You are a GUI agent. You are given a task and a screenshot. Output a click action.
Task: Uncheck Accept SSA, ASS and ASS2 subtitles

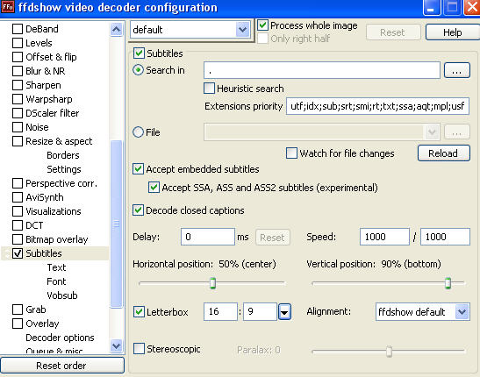(154, 187)
